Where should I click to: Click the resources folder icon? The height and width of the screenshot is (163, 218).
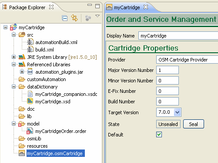click(x=22, y=146)
